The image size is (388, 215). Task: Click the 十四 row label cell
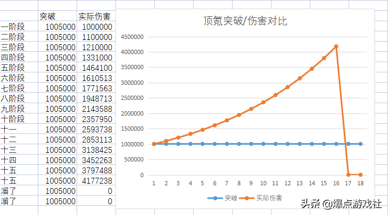[x=19, y=160]
